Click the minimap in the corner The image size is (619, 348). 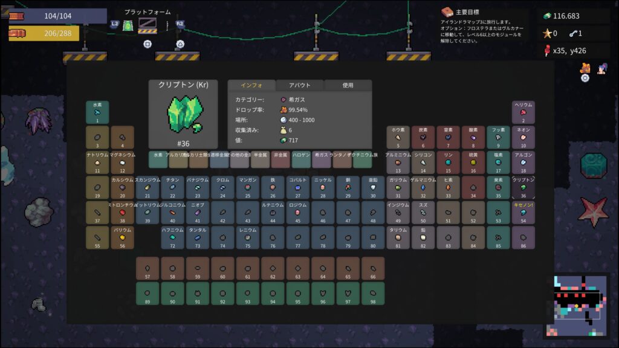pos(577,306)
